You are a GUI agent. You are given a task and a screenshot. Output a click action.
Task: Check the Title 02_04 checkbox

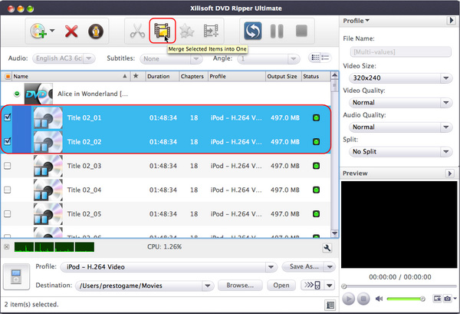[8, 190]
